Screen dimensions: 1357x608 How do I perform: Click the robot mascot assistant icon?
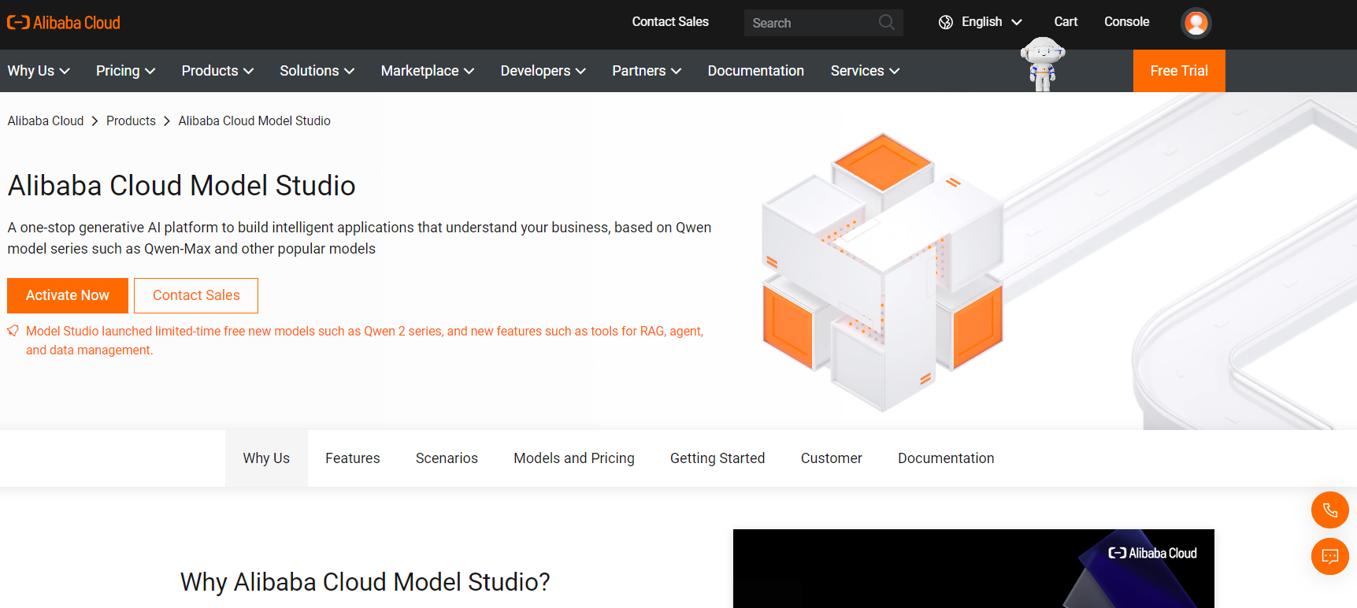[x=1043, y=64]
